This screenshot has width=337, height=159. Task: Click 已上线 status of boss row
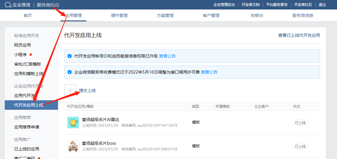(x=300, y=146)
